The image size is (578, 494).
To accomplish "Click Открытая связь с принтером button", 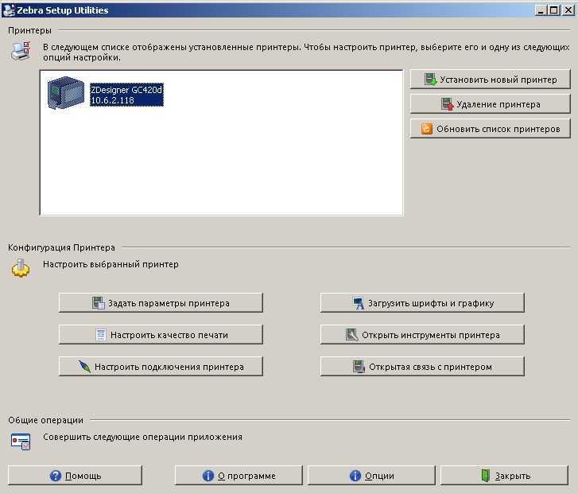I will (422, 367).
